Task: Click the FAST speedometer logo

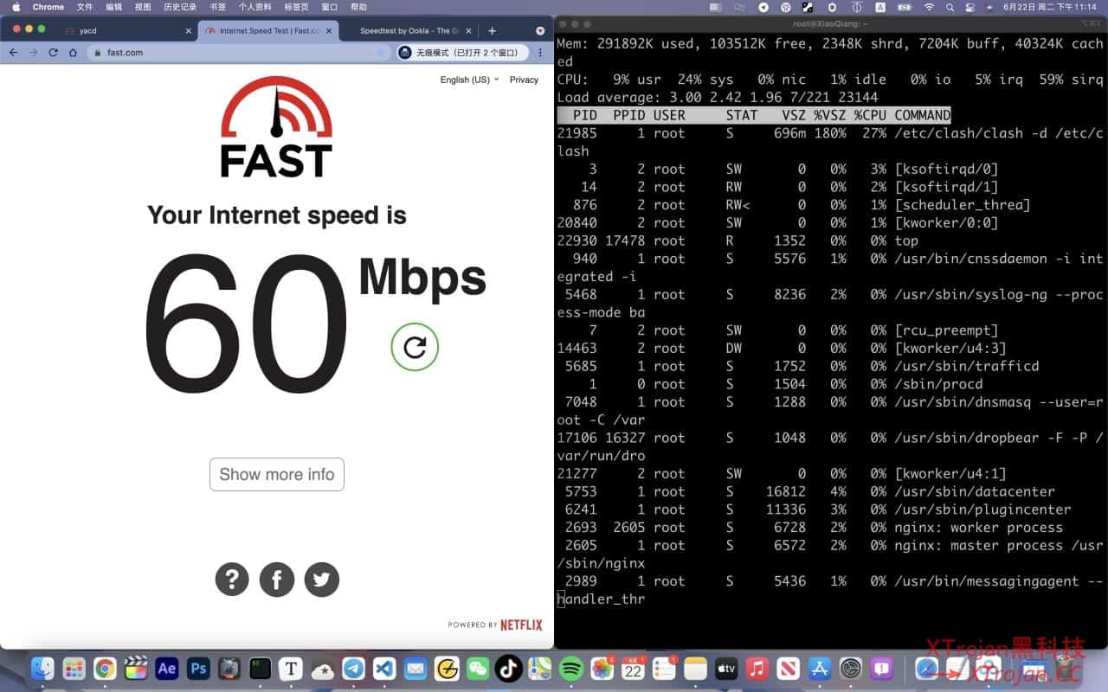Action: tap(276, 126)
